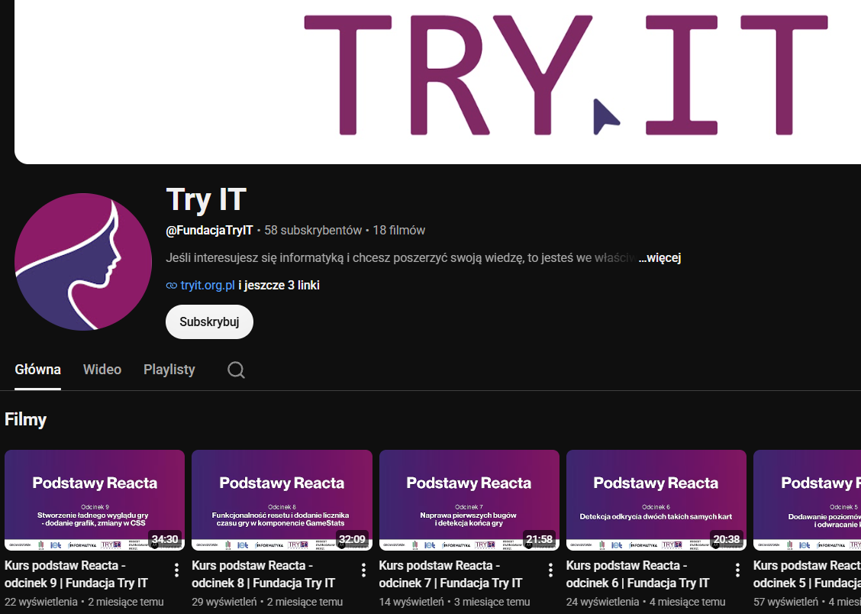Image resolution: width=861 pixels, height=614 pixels.
Task: Click the 21:58 duration badge
Action: (540, 539)
